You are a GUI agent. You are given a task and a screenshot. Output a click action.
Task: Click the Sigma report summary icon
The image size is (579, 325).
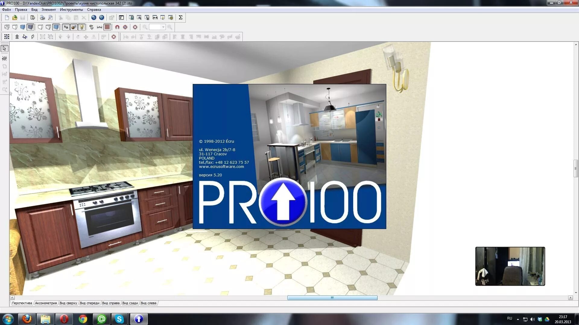tap(180, 17)
